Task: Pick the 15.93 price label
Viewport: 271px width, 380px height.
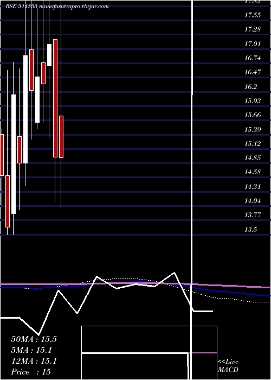Action: point(253,101)
